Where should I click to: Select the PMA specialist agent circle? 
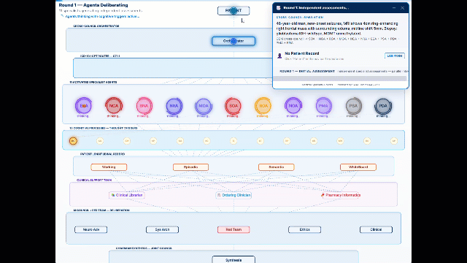(323, 106)
